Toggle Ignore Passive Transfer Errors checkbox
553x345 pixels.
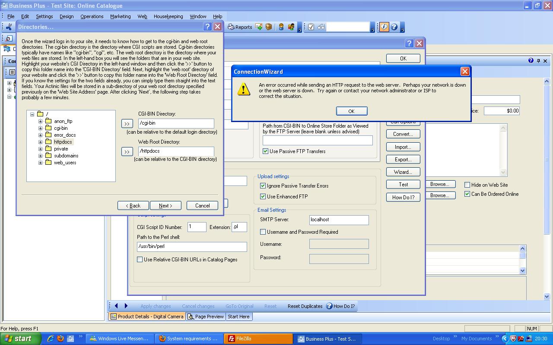[263, 186]
